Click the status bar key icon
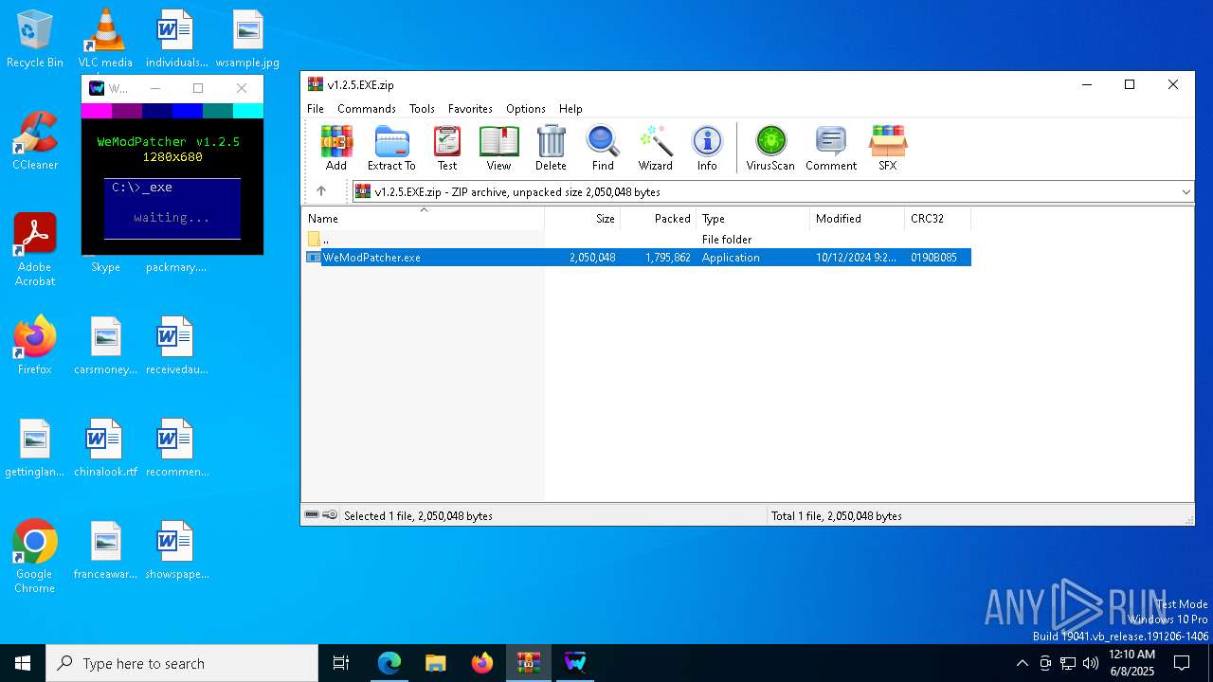This screenshot has height=682, width=1213. click(330, 515)
